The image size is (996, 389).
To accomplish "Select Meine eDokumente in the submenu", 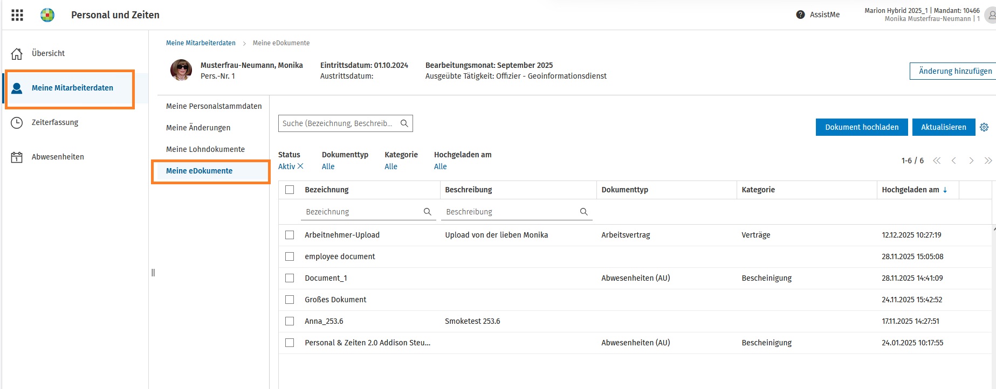I will click(x=200, y=171).
